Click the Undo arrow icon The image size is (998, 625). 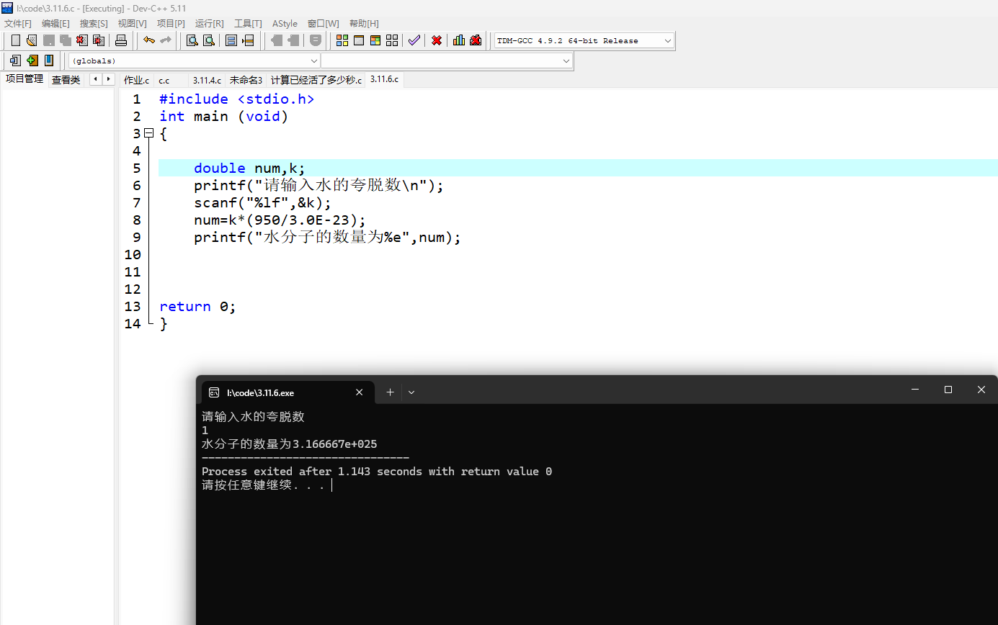pos(149,40)
